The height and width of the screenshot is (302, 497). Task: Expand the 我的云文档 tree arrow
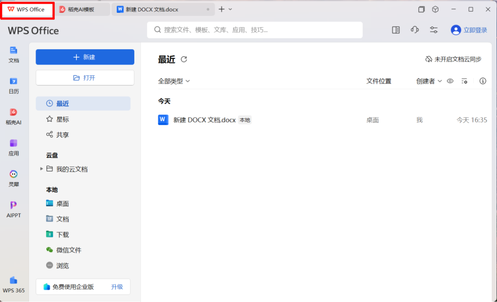[x=41, y=169]
